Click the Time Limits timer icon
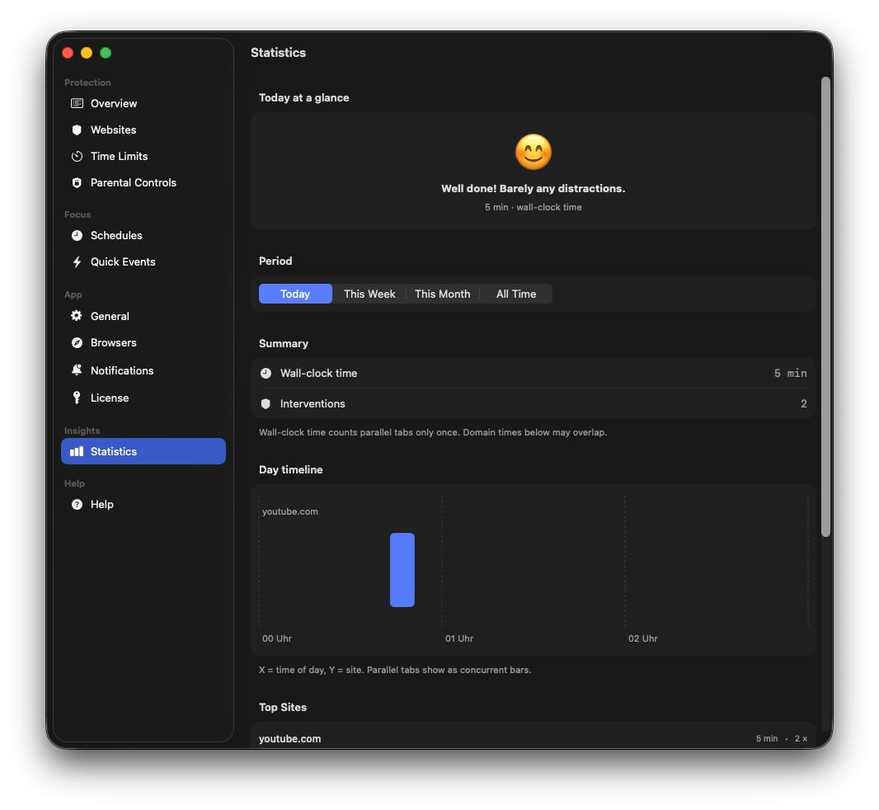The image size is (879, 810). (77, 156)
